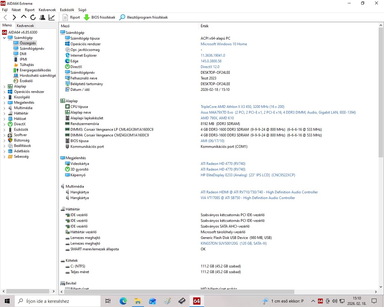Viewport: 384px width, 307px height.
Task: Select the Szoftver tree item icon
Action: 10,135
